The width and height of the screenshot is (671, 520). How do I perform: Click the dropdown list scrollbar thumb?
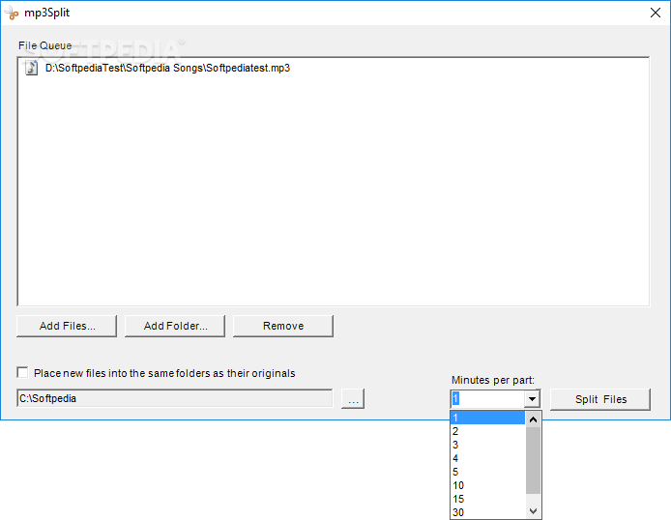[x=533, y=460]
